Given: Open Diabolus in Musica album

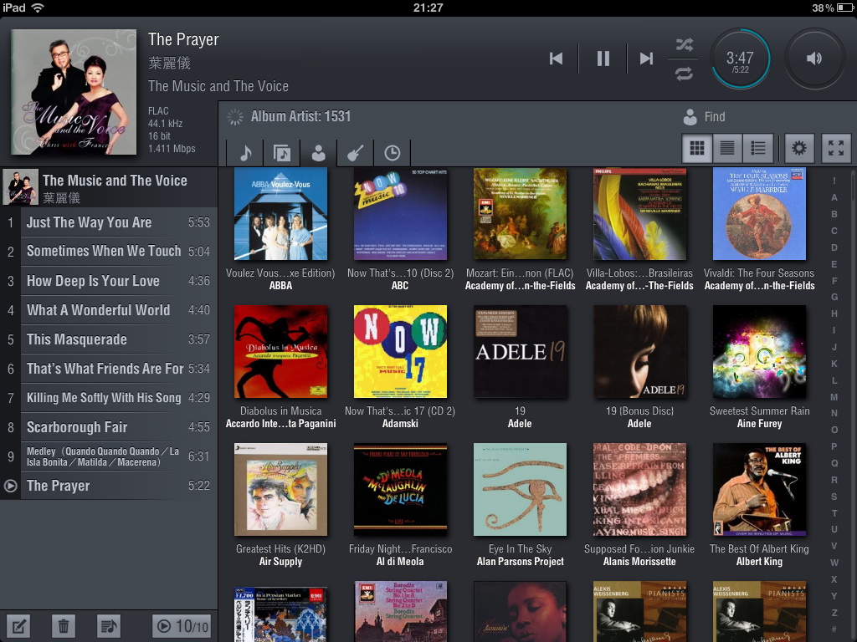Looking at the screenshot, I should coord(280,352).
